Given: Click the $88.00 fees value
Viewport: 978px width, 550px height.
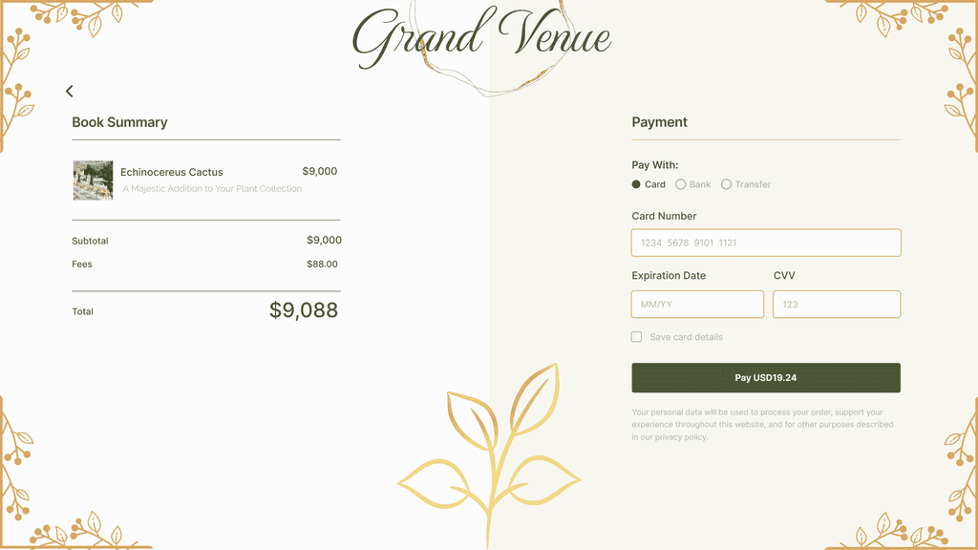Looking at the screenshot, I should [x=322, y=264].
